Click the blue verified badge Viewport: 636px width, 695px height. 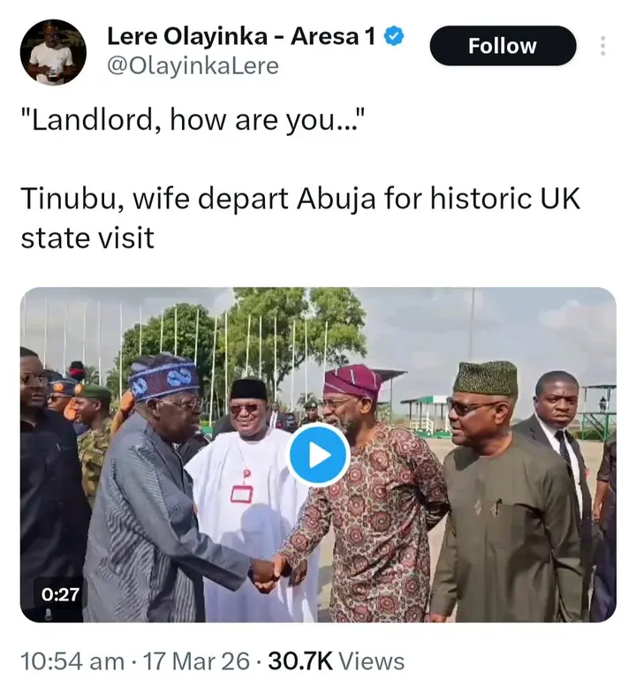397,36
